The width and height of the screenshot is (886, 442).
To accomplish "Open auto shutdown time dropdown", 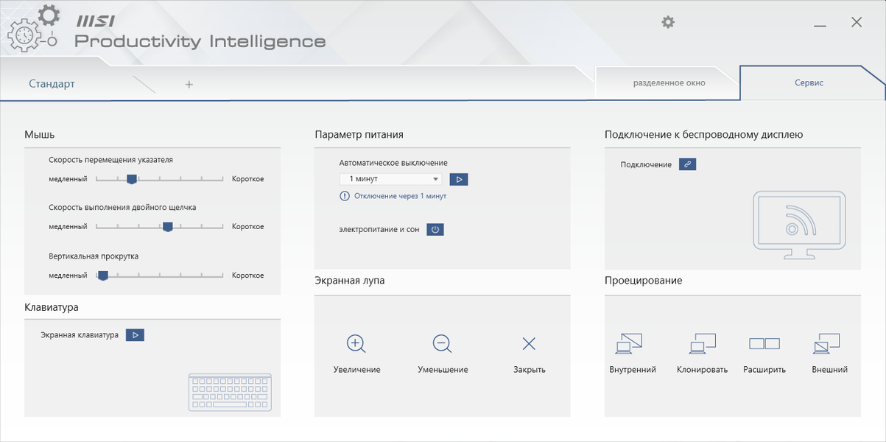I will pyautogui.click(x=390, y=179).
